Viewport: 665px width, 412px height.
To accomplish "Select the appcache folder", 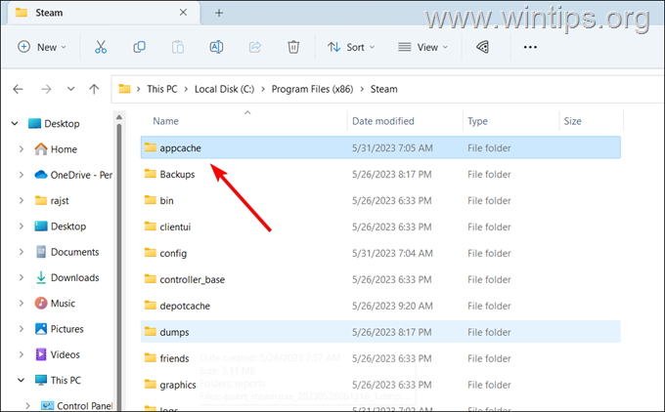I will coord(380,147).
